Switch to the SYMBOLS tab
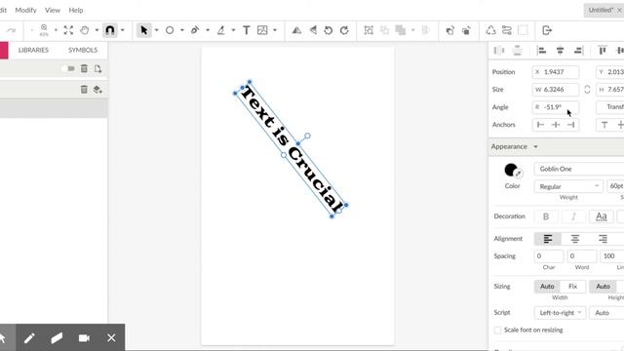This screenshot has height=351, width=624. [83, 50]
